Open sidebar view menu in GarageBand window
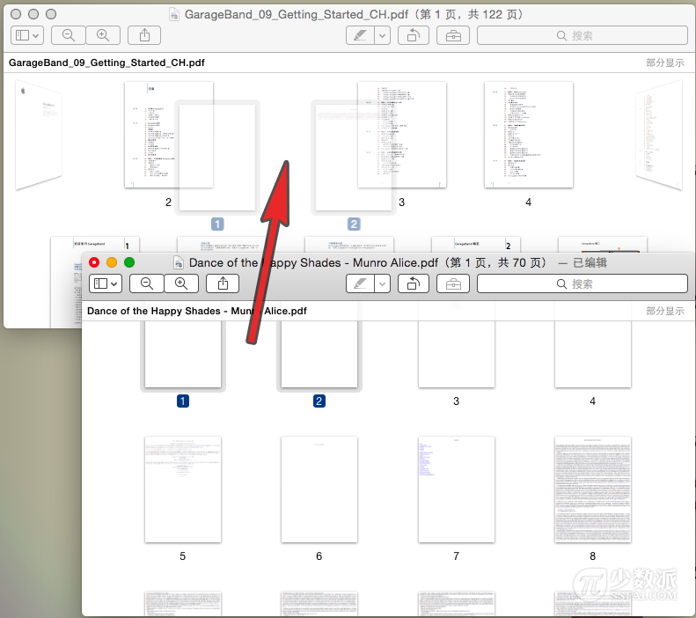 [27, 35]
